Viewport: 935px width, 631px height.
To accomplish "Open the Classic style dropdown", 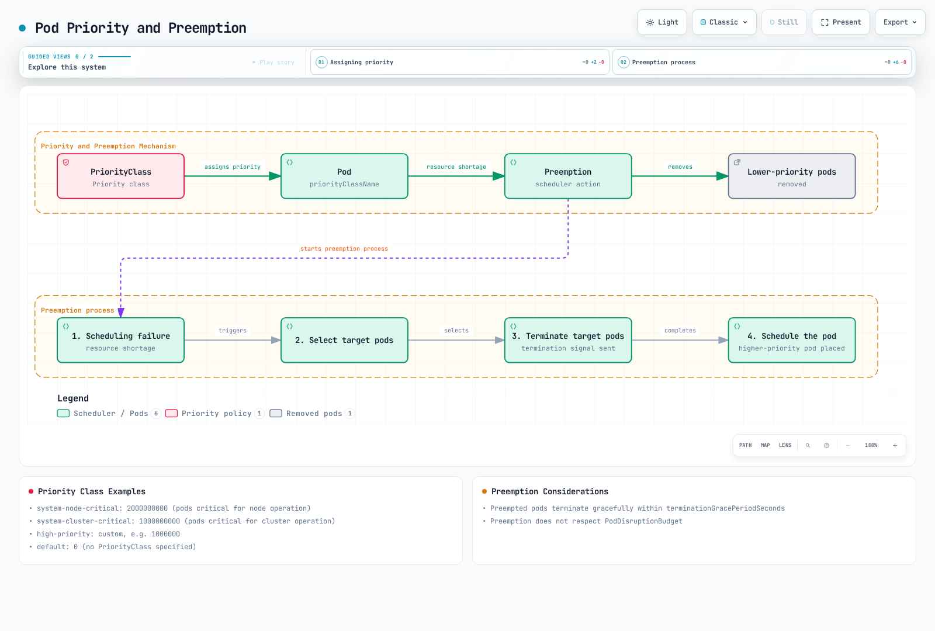I will pyautogui.click(x=724, y=22).
